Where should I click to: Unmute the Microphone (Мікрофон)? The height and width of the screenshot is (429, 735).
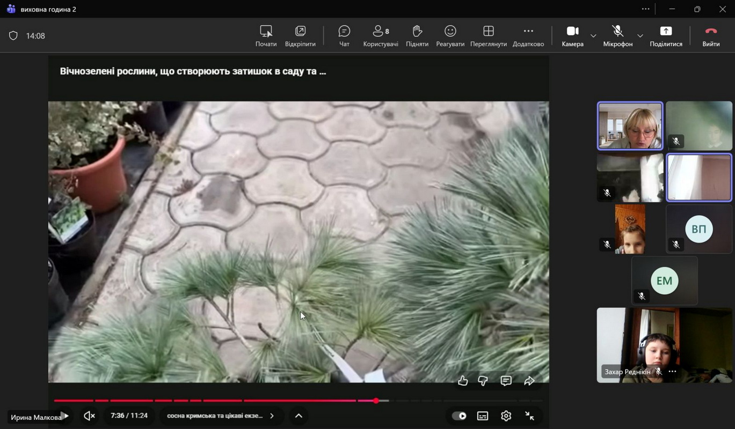point(617,36)
